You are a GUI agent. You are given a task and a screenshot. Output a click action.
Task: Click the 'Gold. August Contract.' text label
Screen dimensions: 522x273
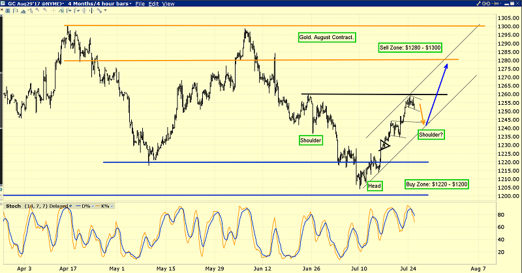327,37
